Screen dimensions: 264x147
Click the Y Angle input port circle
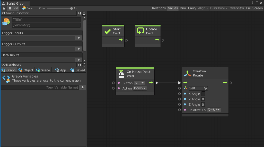[180, 99]
